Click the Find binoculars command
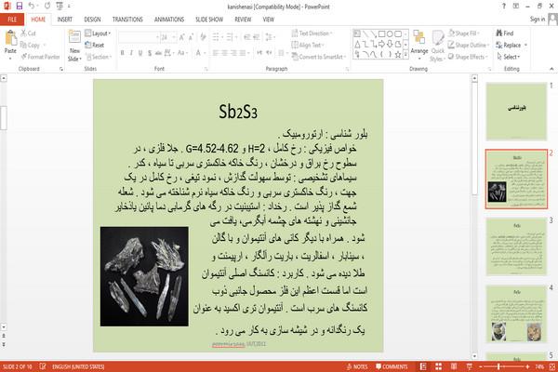The image size is (558, 372). tap(505, 33)
